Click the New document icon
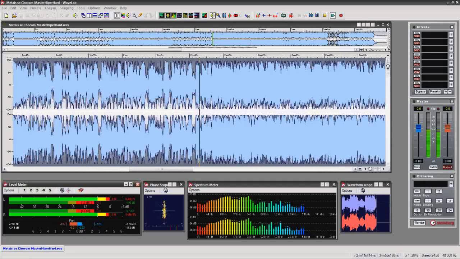The image size is (460, 259). coord(6,15)
